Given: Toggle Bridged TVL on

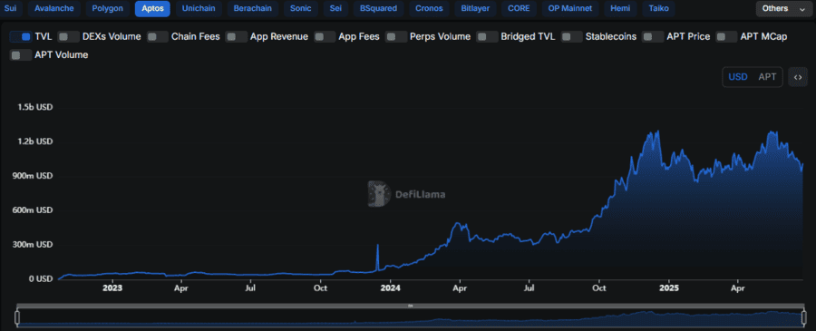Looking at the screenshot, I should click(x=488, y=36).
